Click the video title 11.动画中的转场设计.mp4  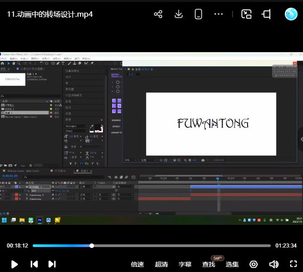50,14
